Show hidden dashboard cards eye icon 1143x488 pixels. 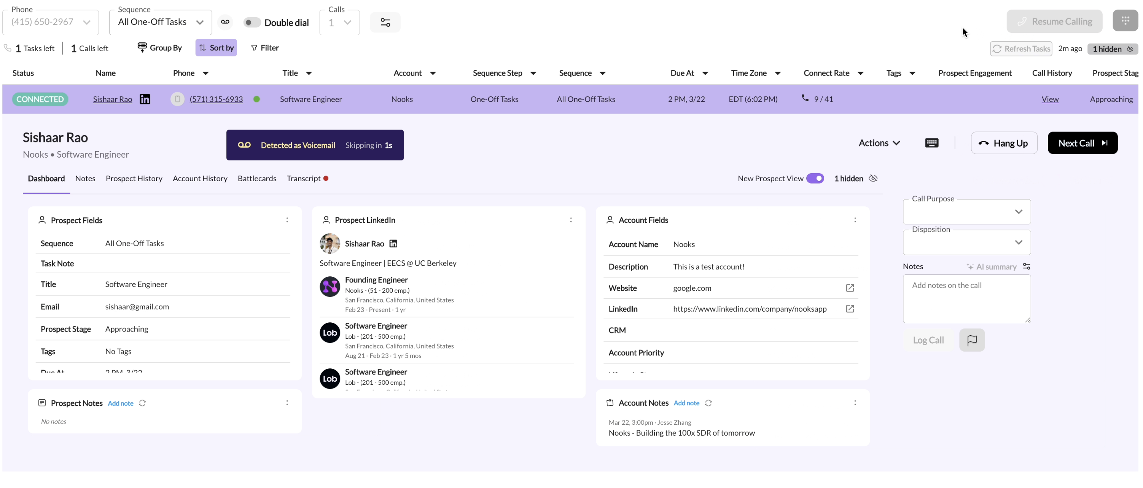tap(873, 178)
